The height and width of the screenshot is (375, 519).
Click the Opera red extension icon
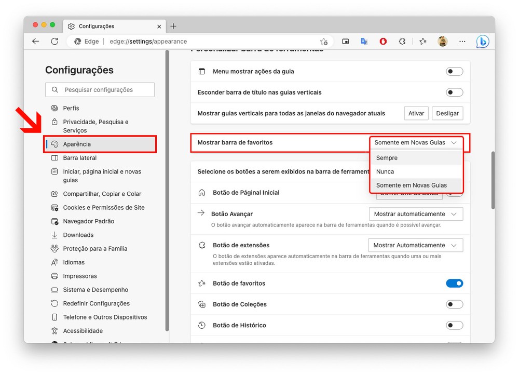[x=383, y=42]
